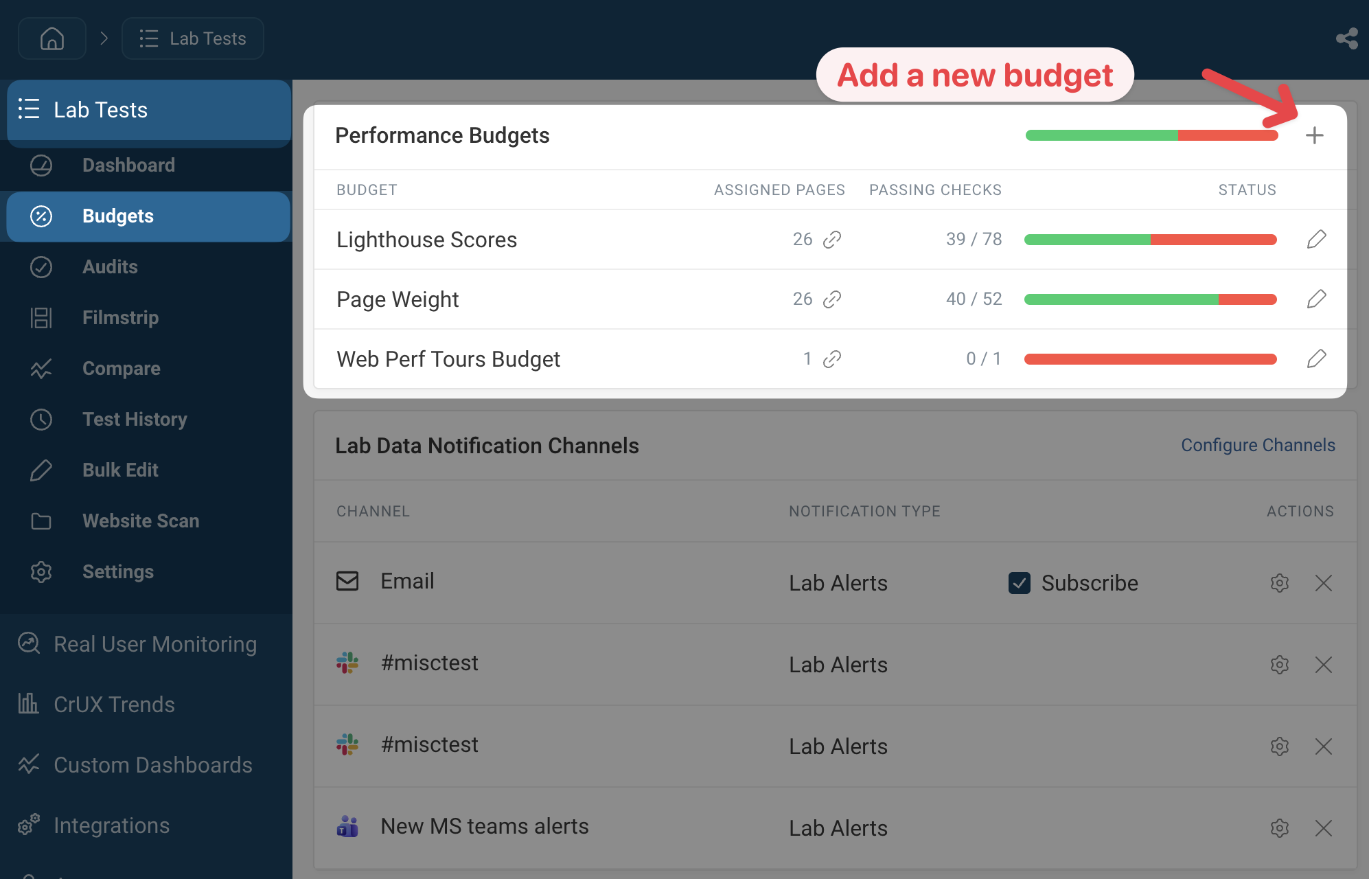Unsubscribe from Email Lab Alerts
This screenshot has width=1369, height=879.
pyautogui.click(x=1020, y=583)
